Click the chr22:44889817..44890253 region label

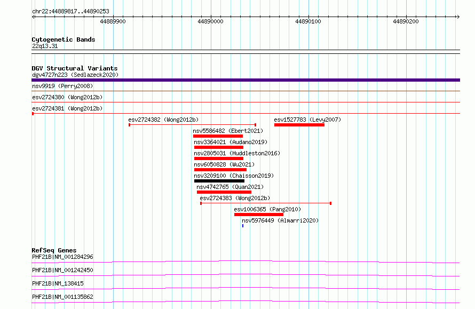click(x=70, y=12)
